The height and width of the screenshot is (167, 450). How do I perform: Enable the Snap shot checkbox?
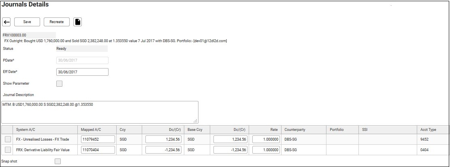(58, 161)
